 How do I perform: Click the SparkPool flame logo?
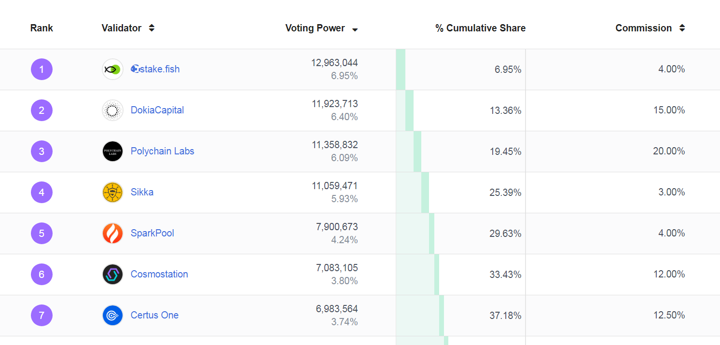pyautogui.click(x=112, y=234)
